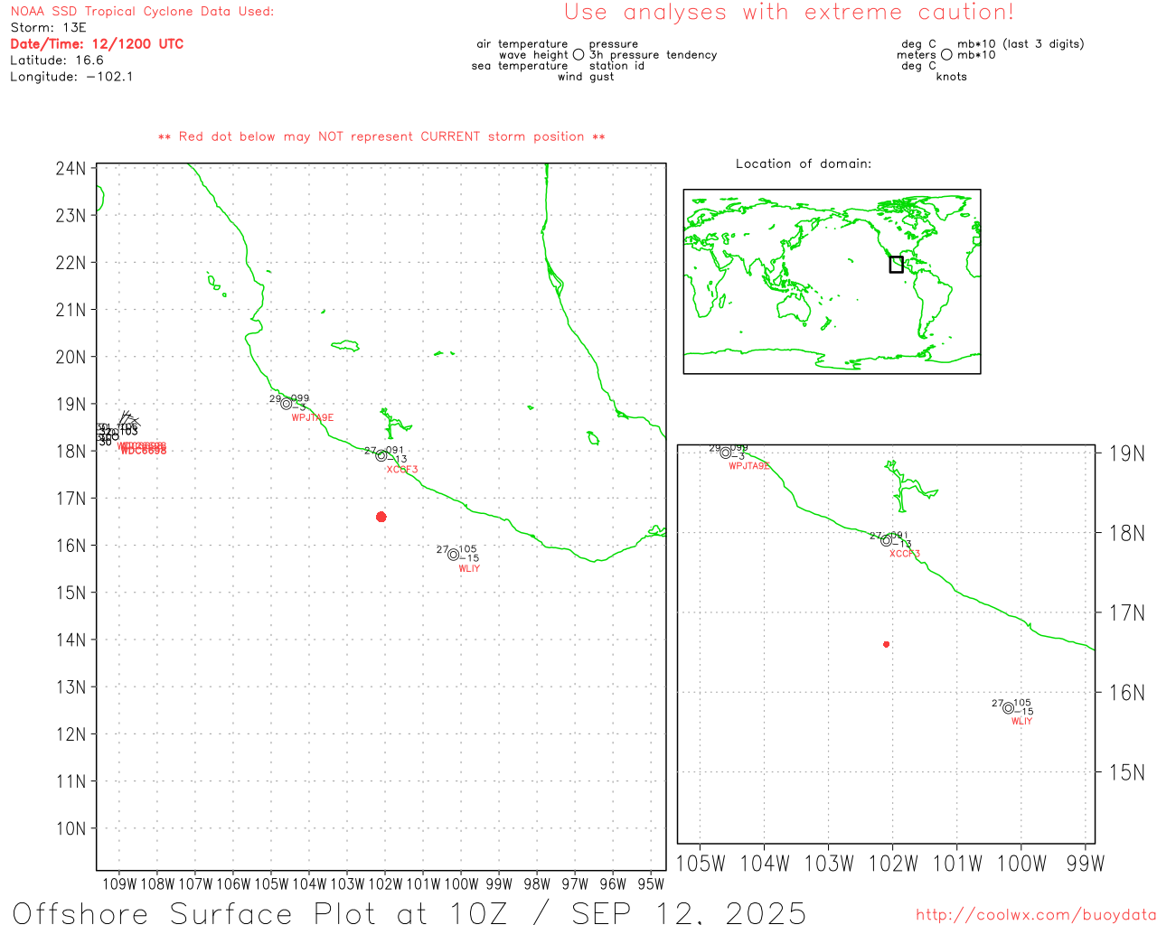This screenshot has width=1157, height=925.
Task: Click 'NOAA SSD Tropical Cyclone Data Used:' header
Action: [x=142, y=11]
